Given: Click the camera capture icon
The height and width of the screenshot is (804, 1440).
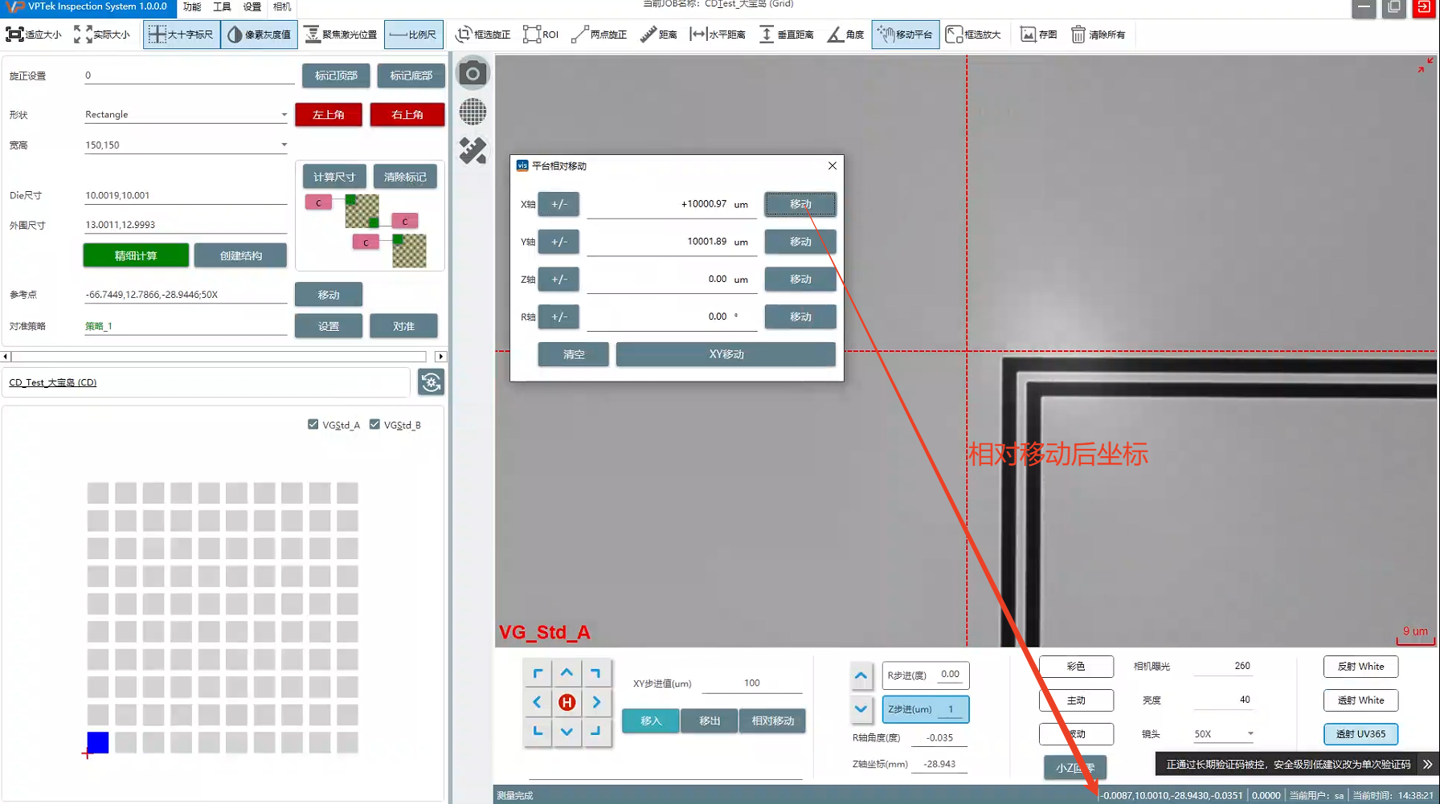Looking at the screenshot, I should [472, 74].
